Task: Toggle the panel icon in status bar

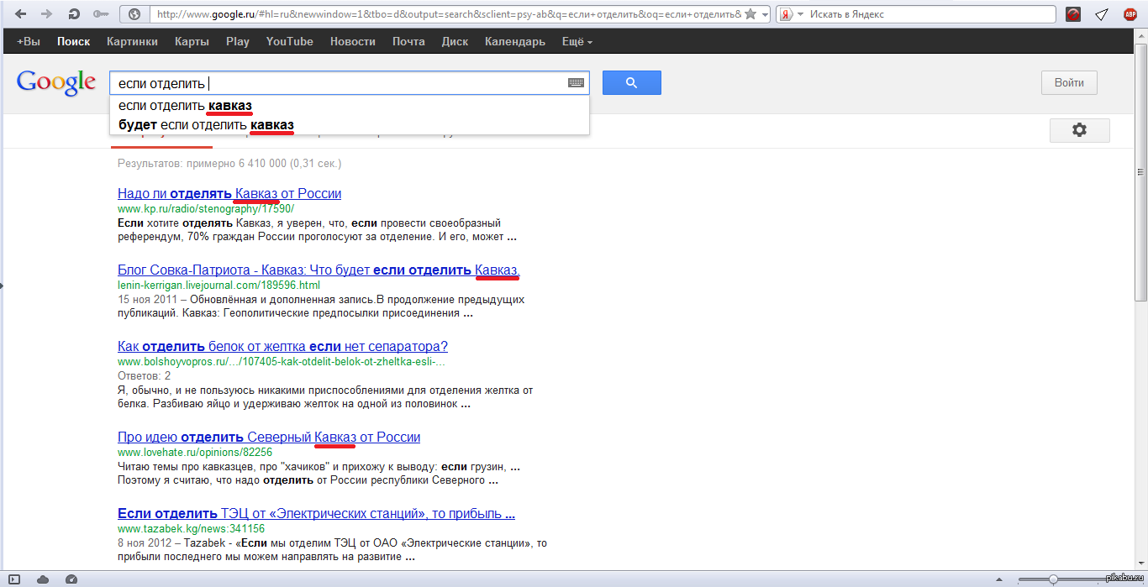Action: point(14,579)
